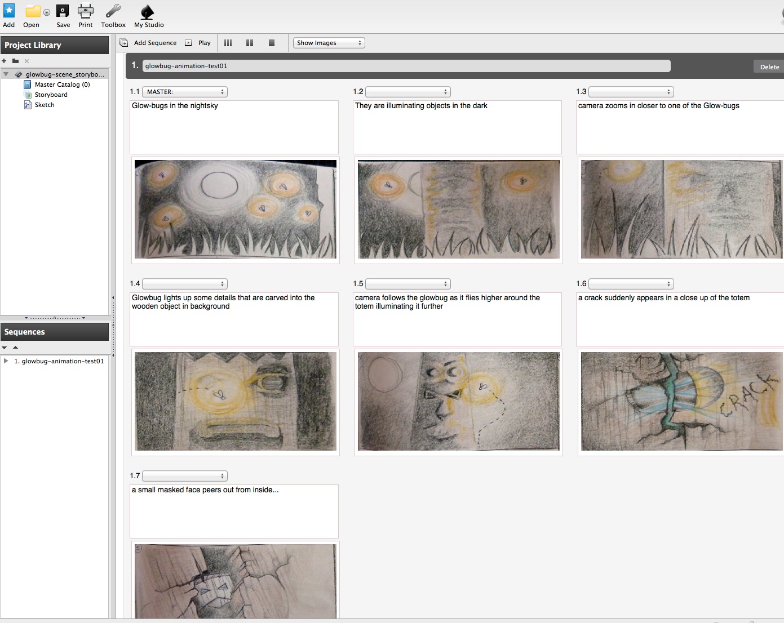
Task: Select panel 1.4 carved wooden object thumbnail
Action: [236, 402]
